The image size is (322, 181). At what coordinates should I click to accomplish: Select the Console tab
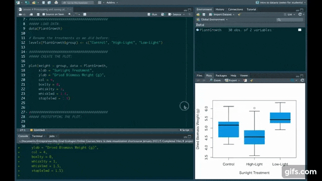pyautogui.click(x=23, y=136)
